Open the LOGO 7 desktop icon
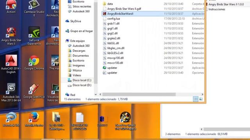250x140 pixels. [102, 121]
